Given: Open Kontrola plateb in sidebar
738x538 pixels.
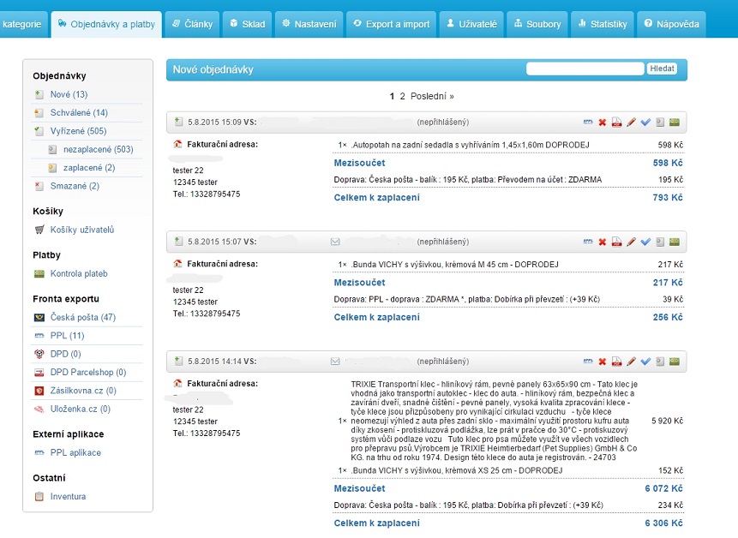Looking at the screenshot, I should point(79,274).
